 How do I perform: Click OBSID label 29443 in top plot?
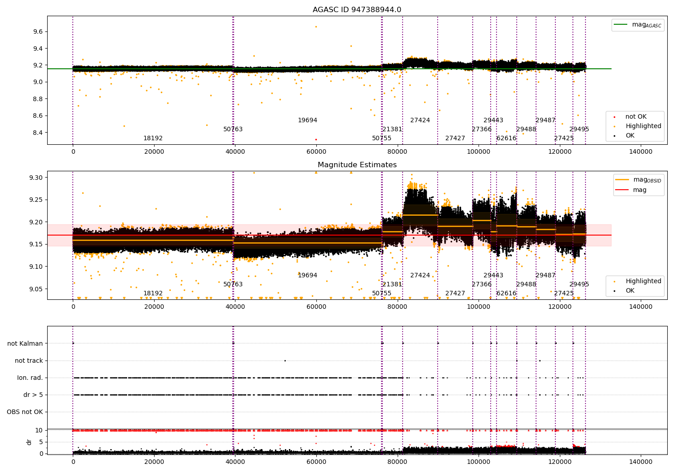point(493,120)
